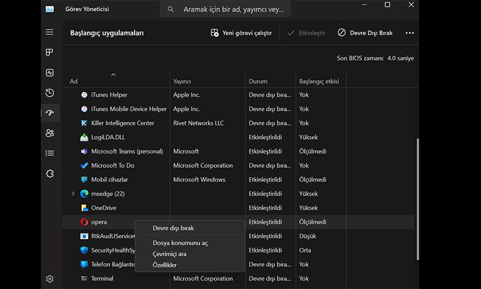Click the Terminal icon
This screenshot has width=481, height=289.
84,278
